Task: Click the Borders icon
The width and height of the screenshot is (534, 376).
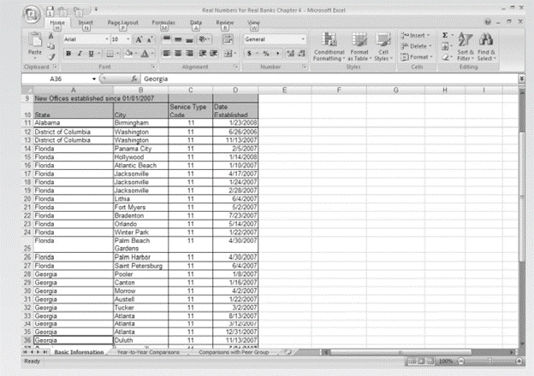Action: click(110, 53)
